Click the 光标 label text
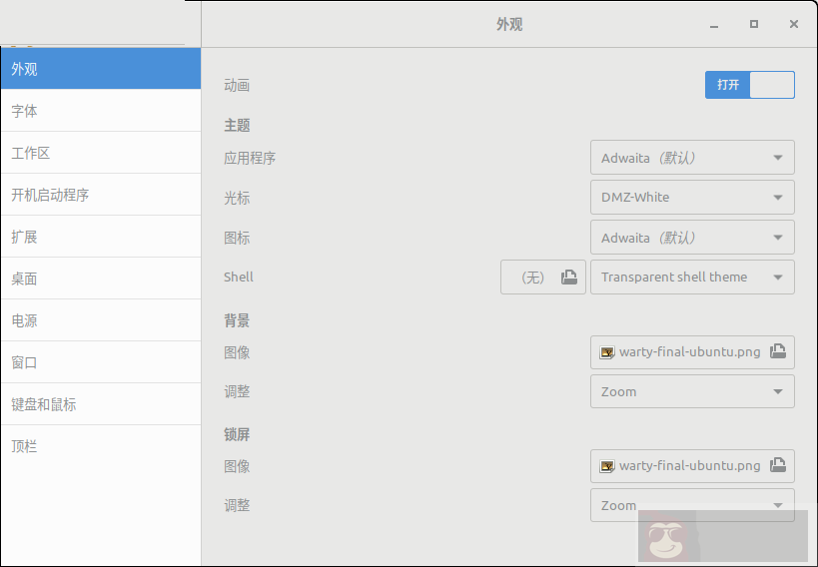The height and width of the screenshot is (567, 818). point(237,198)
